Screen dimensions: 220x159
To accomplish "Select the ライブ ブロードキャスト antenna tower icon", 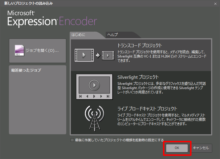I will pos(94,118).
